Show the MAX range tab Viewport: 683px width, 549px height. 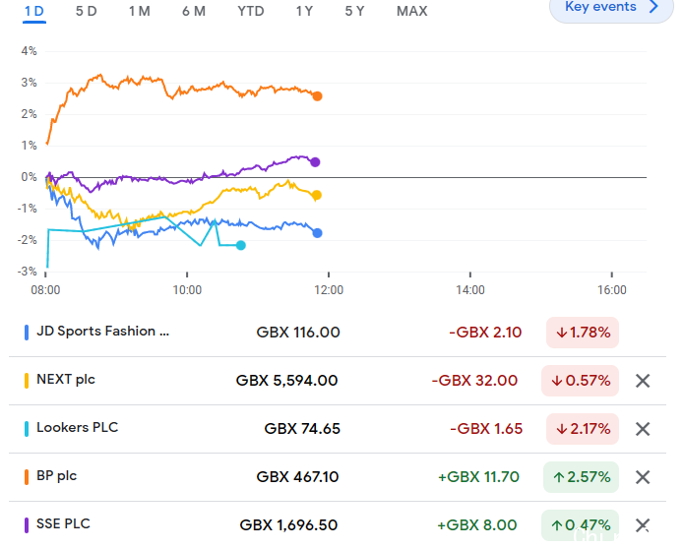coord(412,11)
